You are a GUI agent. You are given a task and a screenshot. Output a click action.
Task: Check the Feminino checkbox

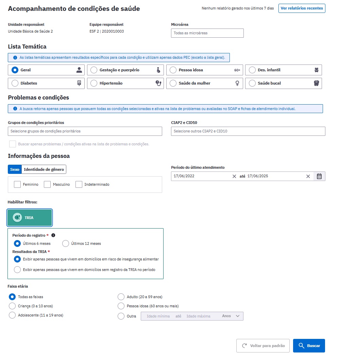(x=17, y=184)
